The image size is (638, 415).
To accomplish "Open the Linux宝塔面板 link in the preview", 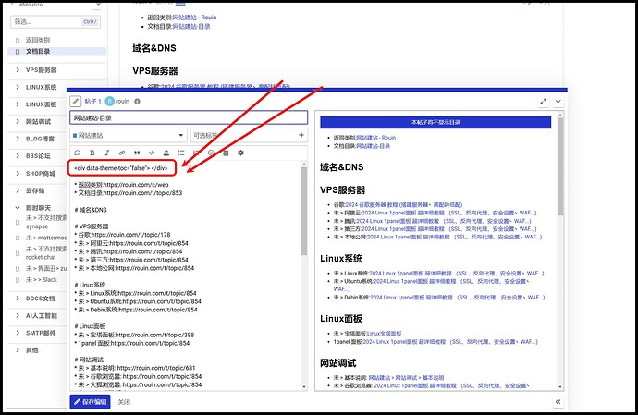I will tap(384, 334).
